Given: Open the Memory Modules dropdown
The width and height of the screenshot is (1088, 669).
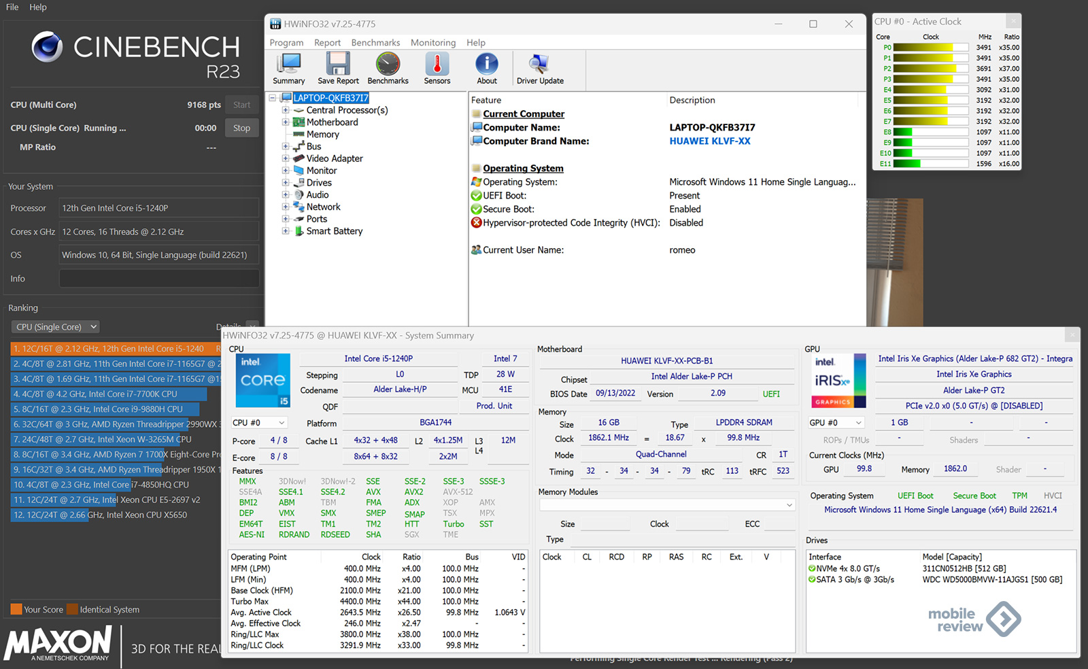Looking at the screenshot, I should [667, 505].
